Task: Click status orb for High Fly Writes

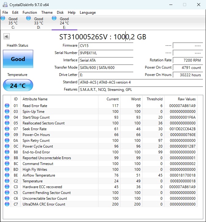Action: click(x=7, y=170)
